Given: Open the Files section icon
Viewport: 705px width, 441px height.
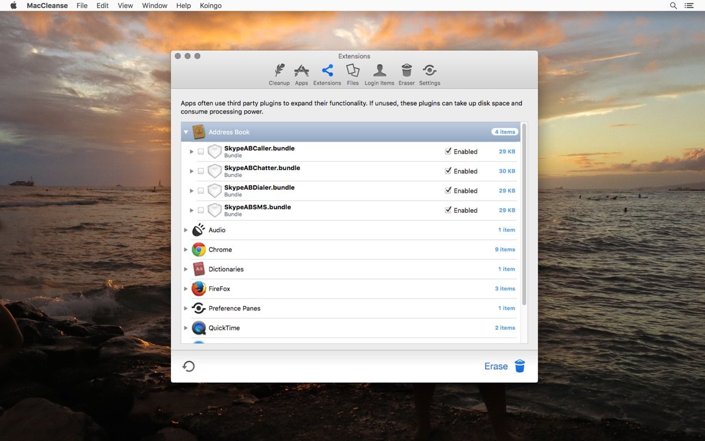Looking at the screenshot, I should coord(352,72).
